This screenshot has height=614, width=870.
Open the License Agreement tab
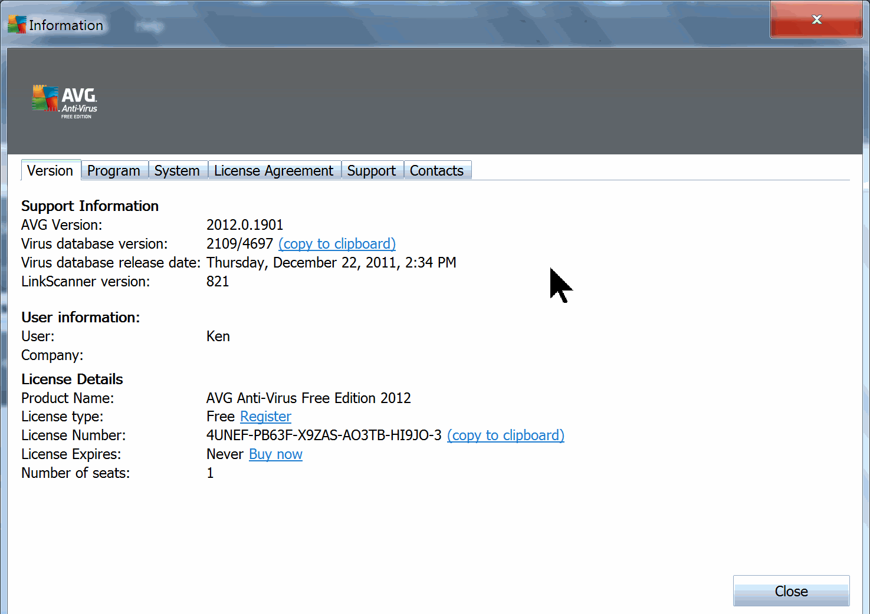click(x=274, y=170)
